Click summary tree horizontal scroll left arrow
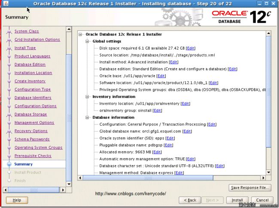 click(x=80, y=178)
